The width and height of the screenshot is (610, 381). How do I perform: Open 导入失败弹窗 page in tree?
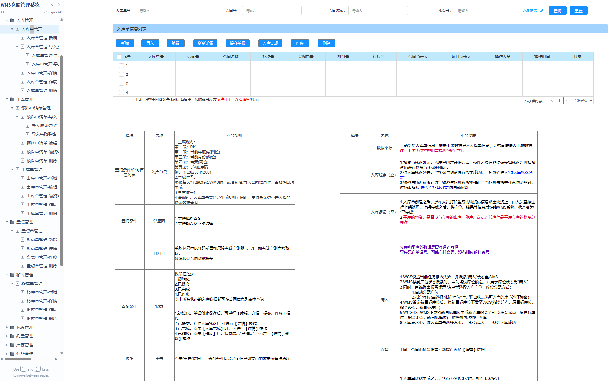(x=44, y=134)
